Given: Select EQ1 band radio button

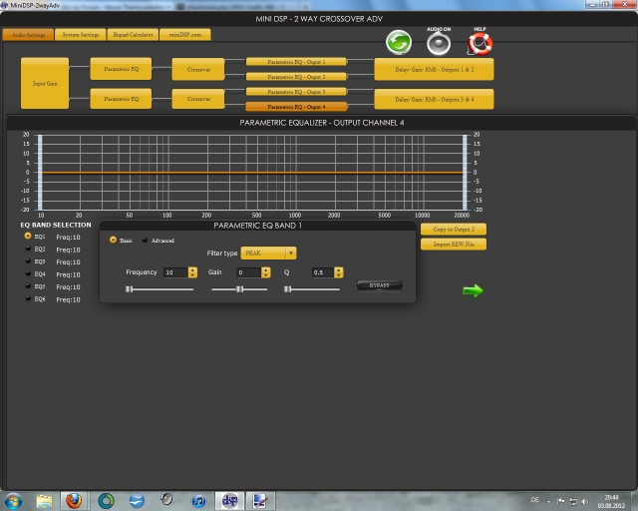Looking at the screenshot, I should click(28, 236).
